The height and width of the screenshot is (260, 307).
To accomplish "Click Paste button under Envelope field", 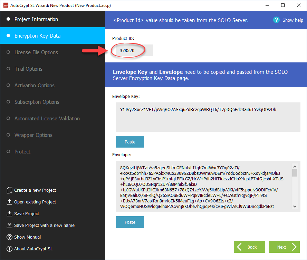I will [130, 222].
